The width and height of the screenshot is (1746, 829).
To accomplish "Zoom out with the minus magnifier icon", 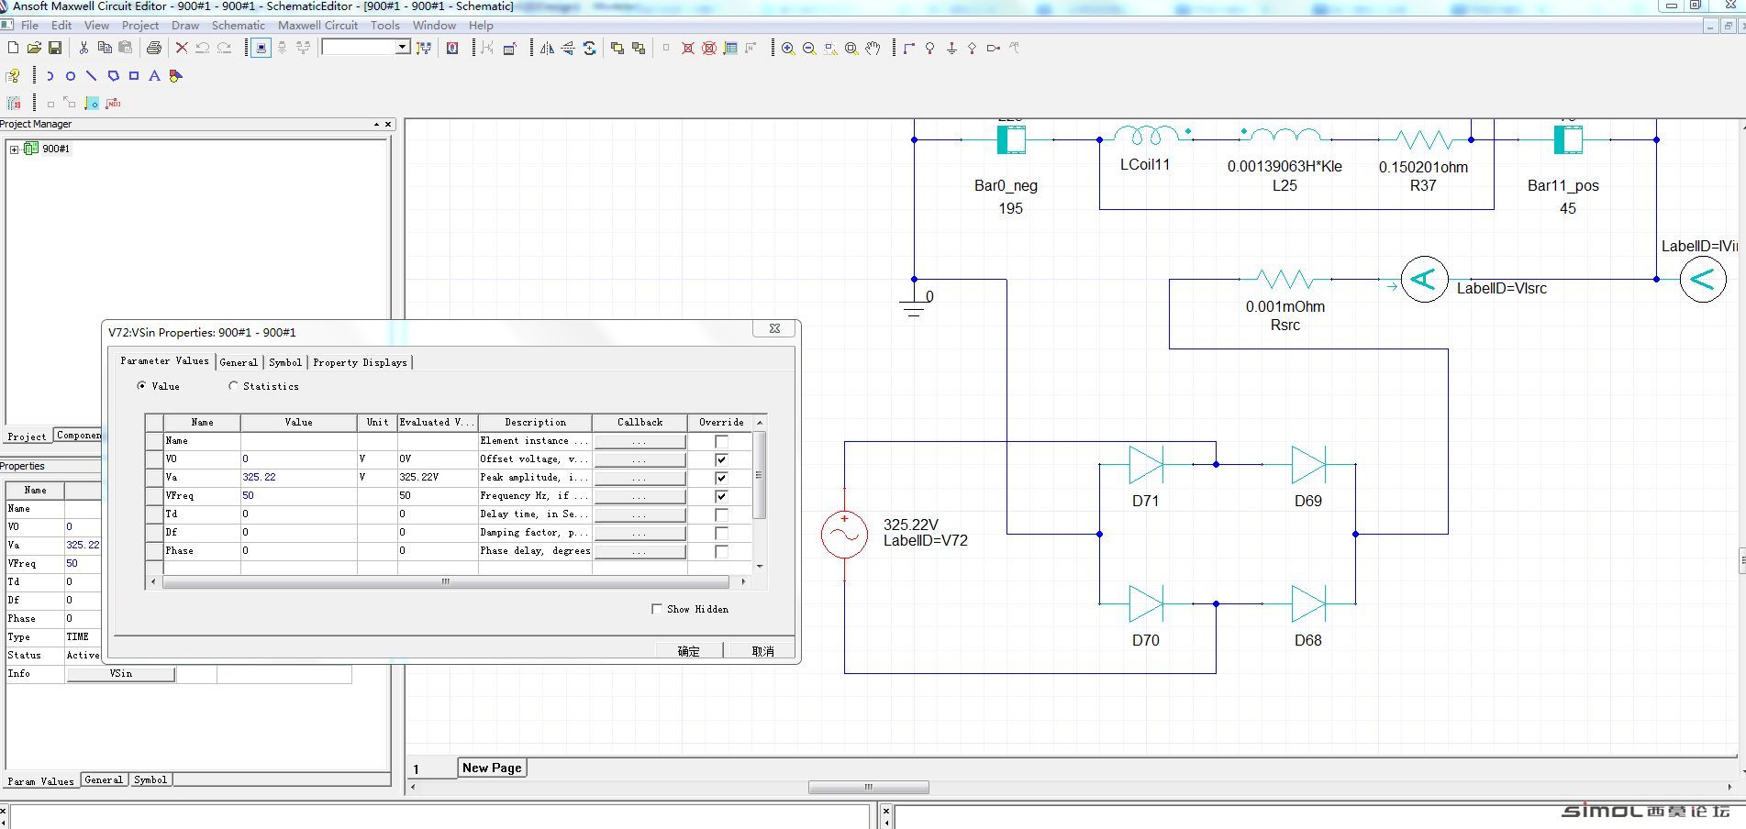I will 809,48.
